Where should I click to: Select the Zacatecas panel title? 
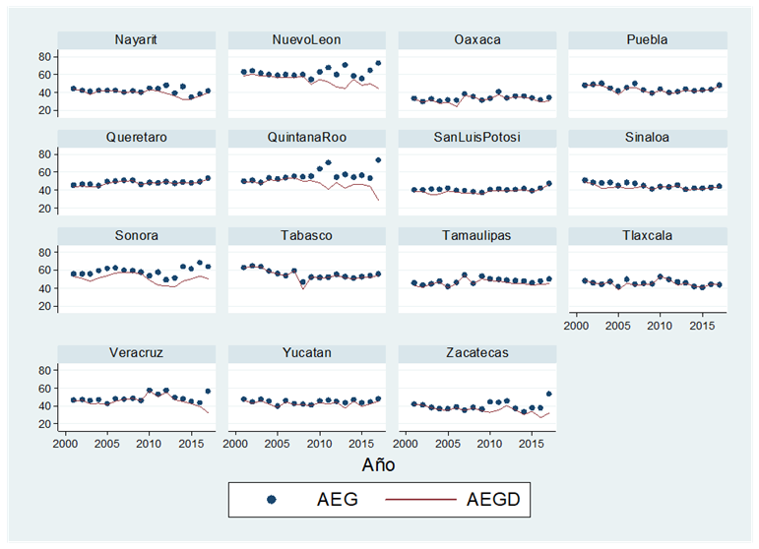(477, 353)
